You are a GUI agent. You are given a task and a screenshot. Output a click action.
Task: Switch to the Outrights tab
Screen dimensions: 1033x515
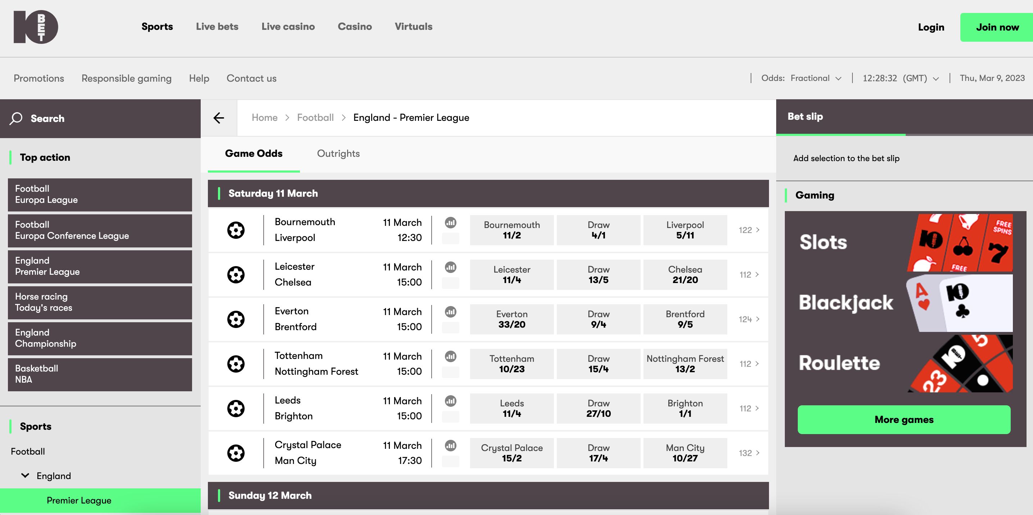coord(338,154)
